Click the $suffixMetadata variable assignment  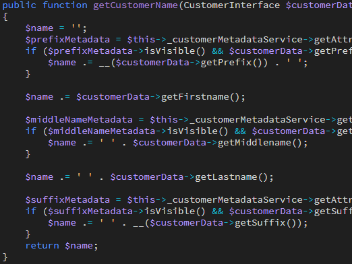[67, 200]
